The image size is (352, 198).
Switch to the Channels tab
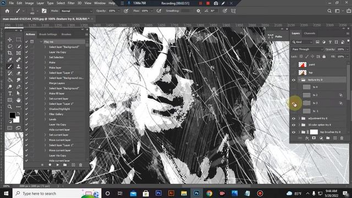pos(309,34)
